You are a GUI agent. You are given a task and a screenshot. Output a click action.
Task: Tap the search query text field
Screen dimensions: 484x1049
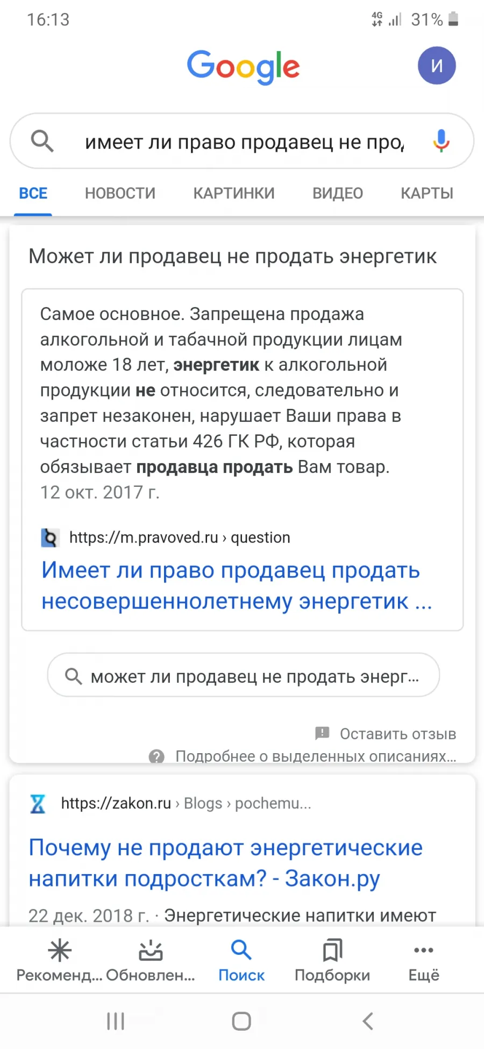pyautogui.click(x=245, y=142)
